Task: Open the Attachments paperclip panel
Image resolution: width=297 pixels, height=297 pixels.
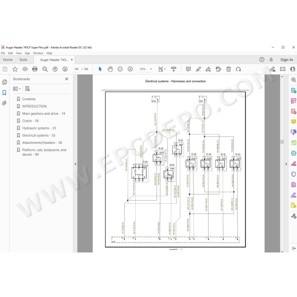Action: pos(4,103)
